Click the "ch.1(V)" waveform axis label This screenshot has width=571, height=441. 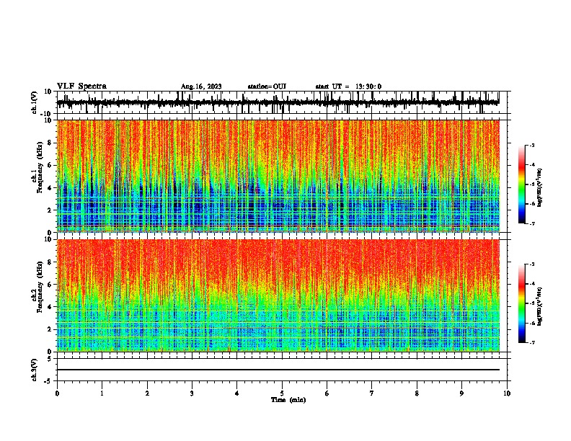[35, 102]
